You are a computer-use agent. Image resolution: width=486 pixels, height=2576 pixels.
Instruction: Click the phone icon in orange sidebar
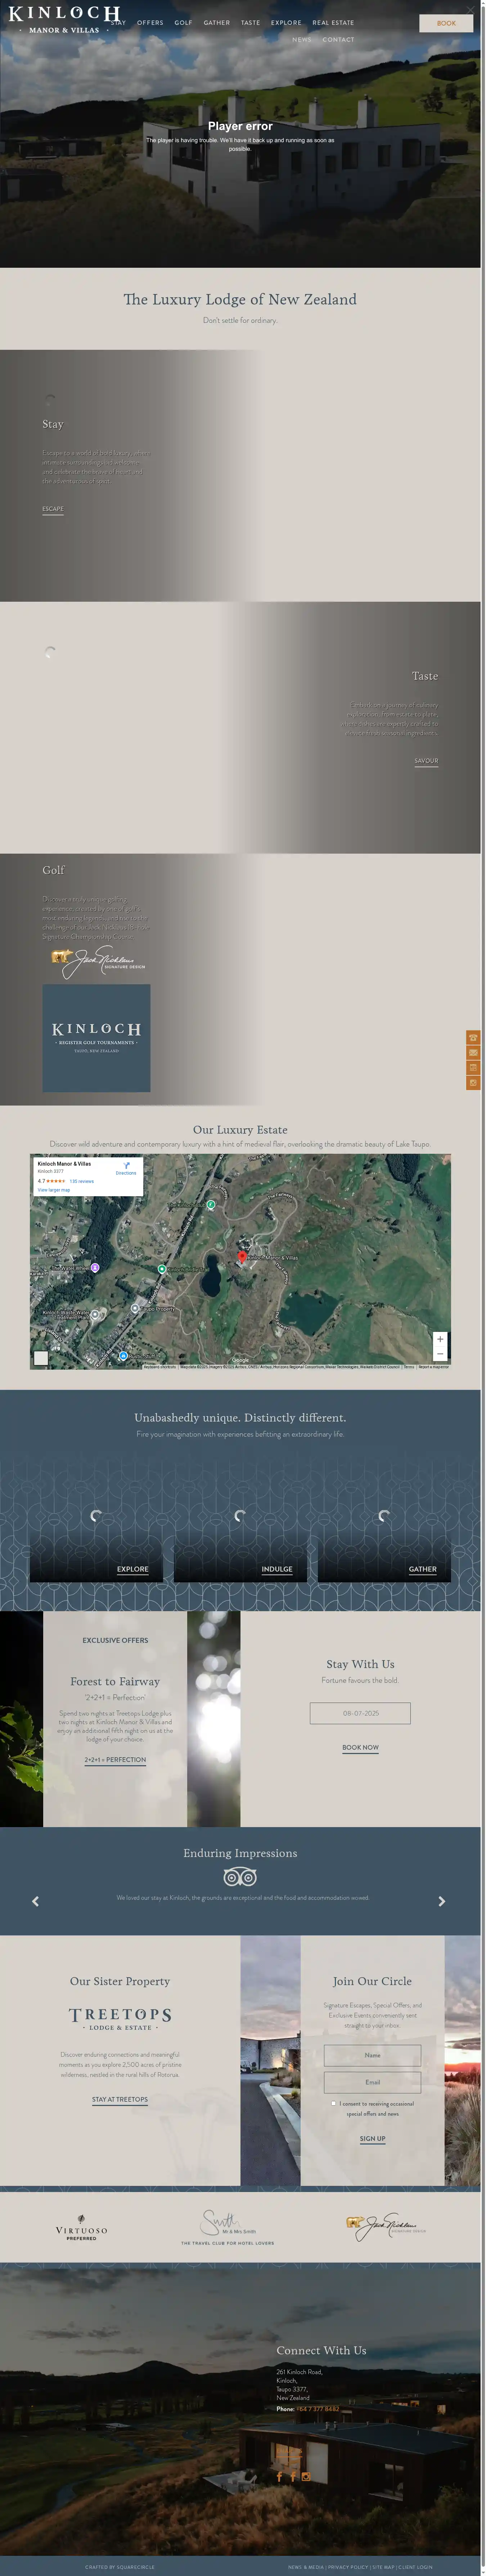[473, 1038]
